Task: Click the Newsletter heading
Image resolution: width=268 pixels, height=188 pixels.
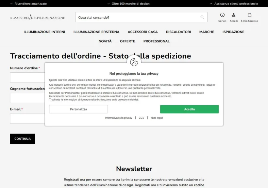Action: [134, 169]
